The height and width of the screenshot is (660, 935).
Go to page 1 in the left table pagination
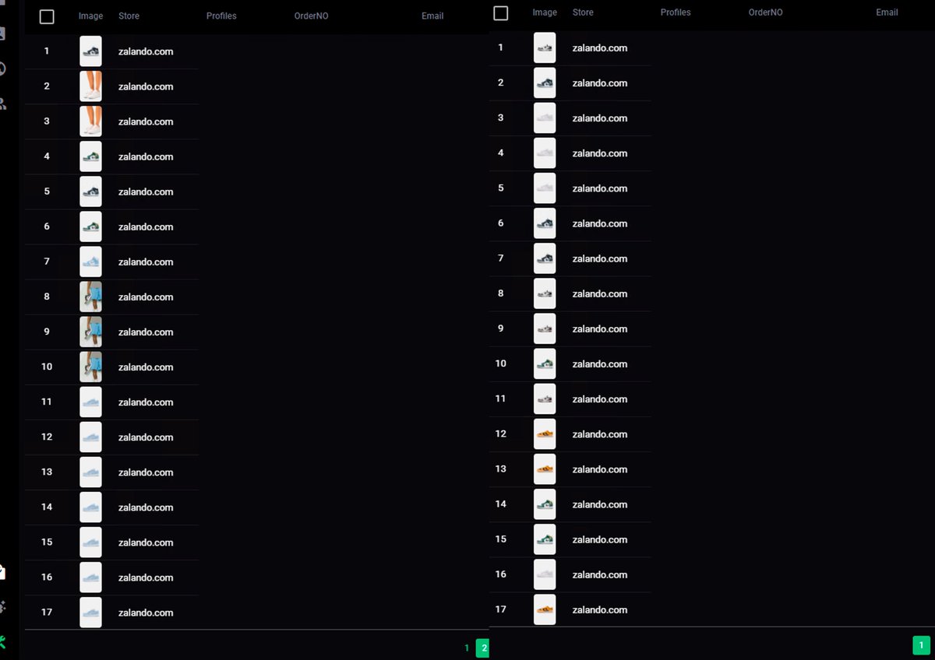[x=467, y=648]
